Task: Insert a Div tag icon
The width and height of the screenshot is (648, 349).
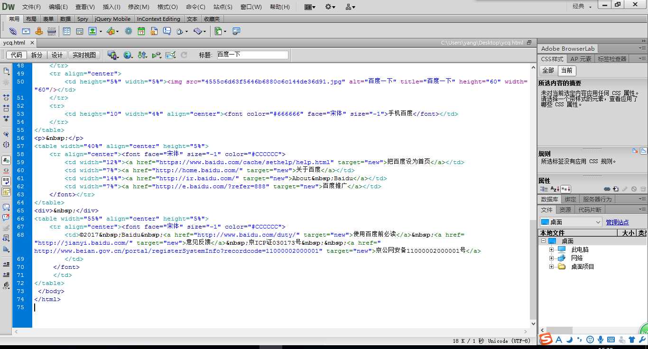Action: 80,31
